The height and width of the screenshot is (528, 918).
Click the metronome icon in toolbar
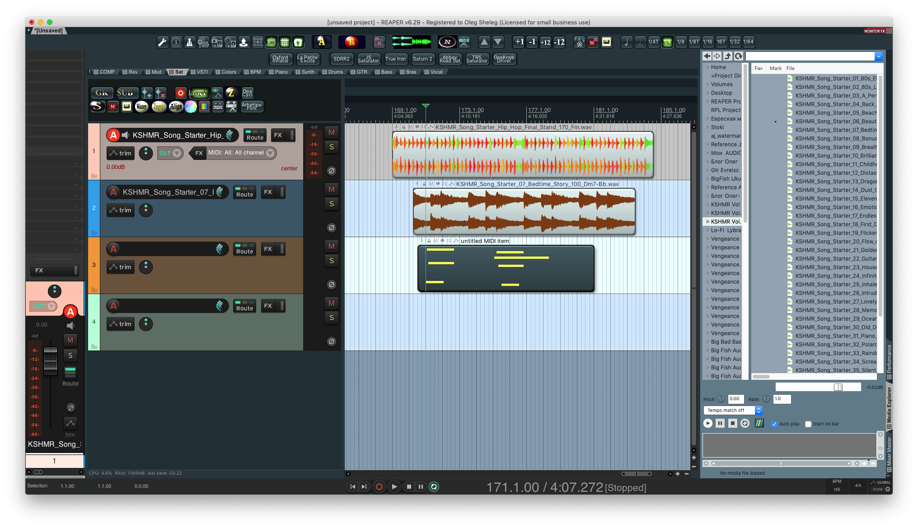pyautogui.click(x=190, y=42)
